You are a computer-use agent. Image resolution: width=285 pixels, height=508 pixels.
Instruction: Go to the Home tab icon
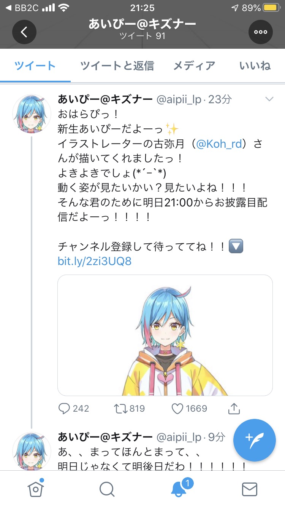[35, 489]
